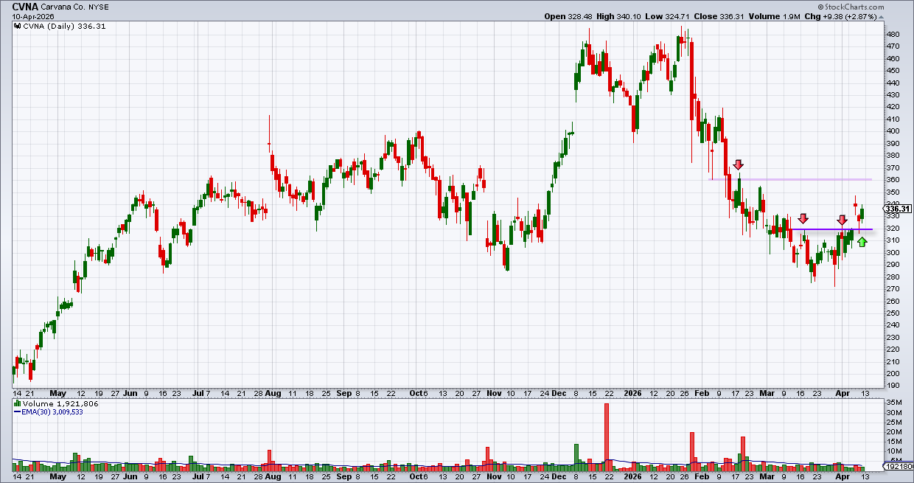Click the light purple horizontal line at 360

pos(790,179)
